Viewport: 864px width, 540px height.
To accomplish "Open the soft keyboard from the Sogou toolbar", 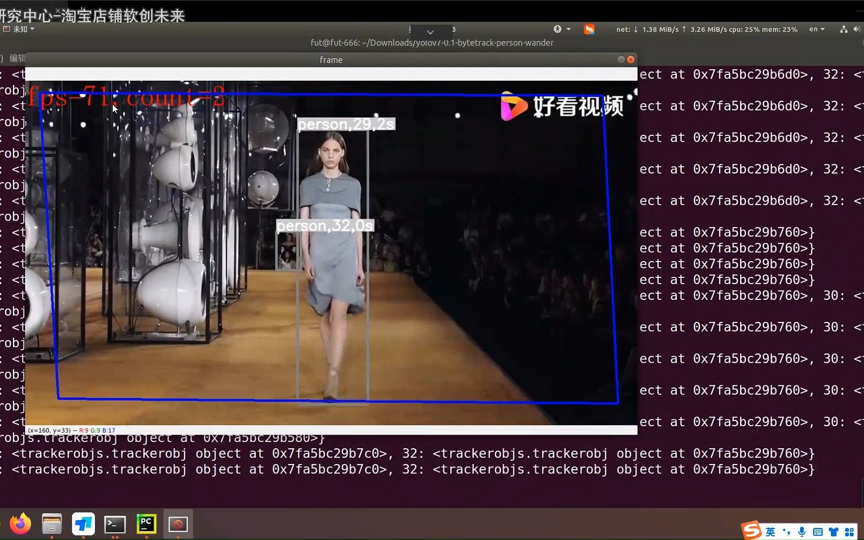I will click(x=818, y=532).
